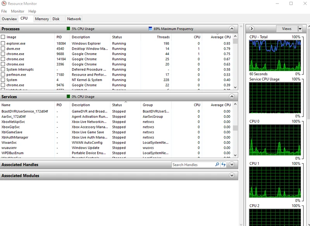Click the green CPU Usage indicator in Services header
The height and width of the screenshot is (226, 310).
click(69, 97)
